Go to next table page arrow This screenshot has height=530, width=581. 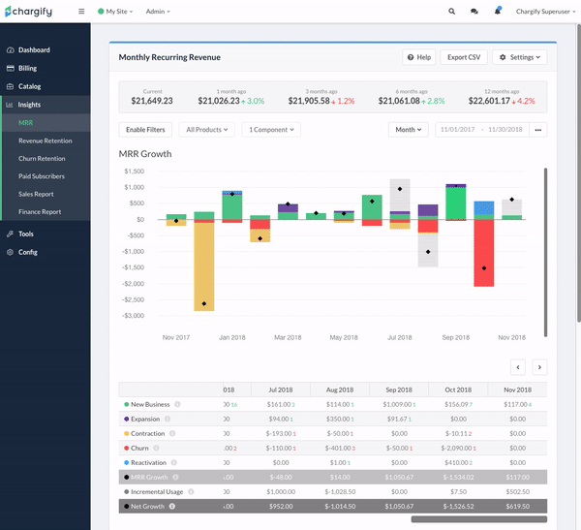click(539, 367)
